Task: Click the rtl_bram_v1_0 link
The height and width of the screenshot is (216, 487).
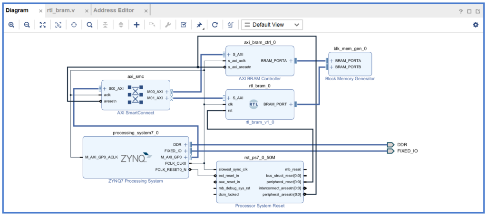Action: pos(260,122)
